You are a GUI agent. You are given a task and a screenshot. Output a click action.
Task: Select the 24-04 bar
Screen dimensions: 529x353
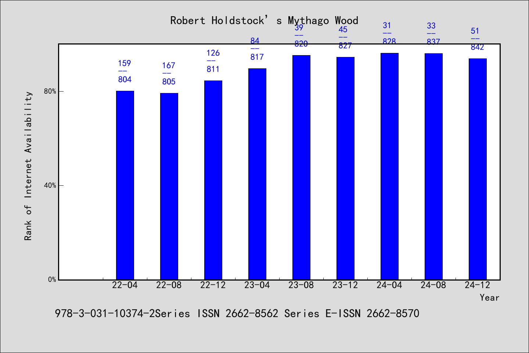389,166
